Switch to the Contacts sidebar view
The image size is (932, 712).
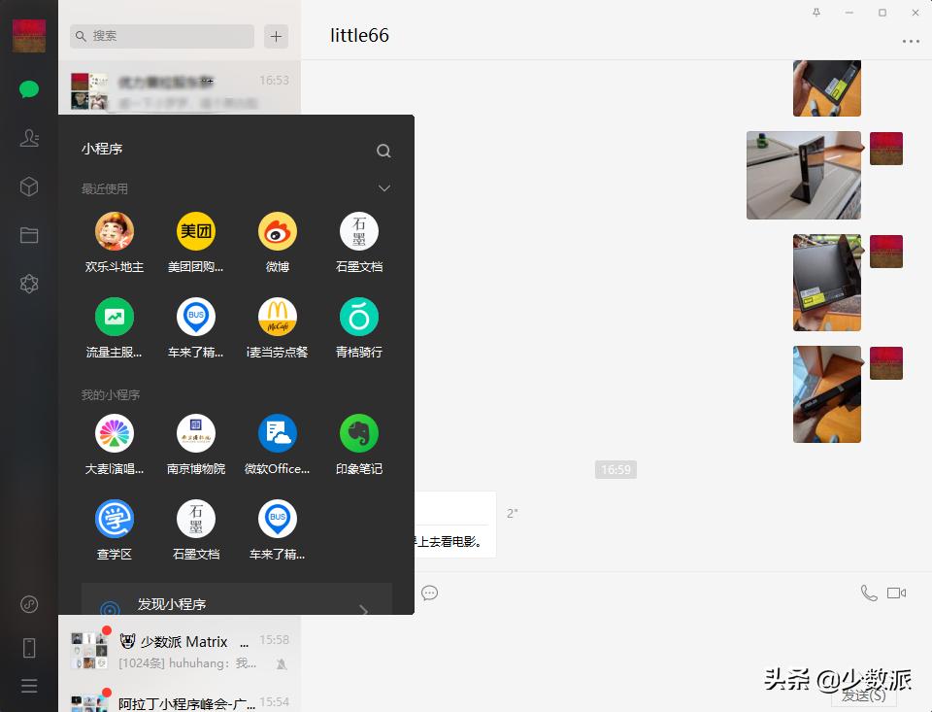29,138
